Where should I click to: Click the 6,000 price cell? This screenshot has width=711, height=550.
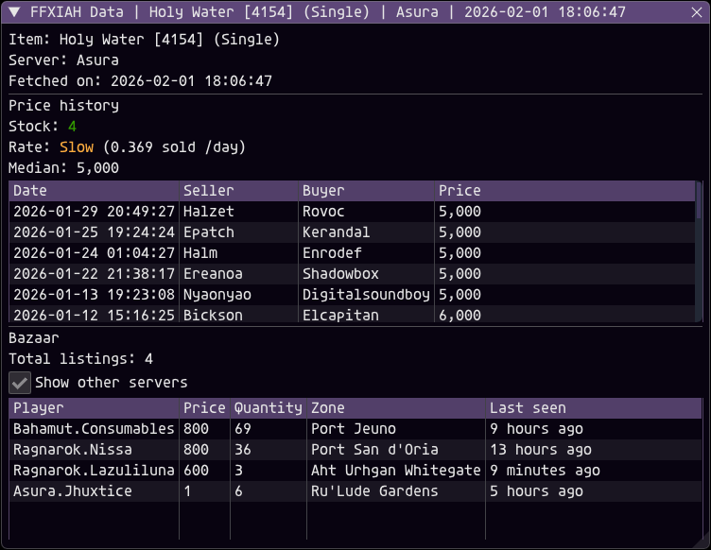pyautogui.click(x=460, y=315)
